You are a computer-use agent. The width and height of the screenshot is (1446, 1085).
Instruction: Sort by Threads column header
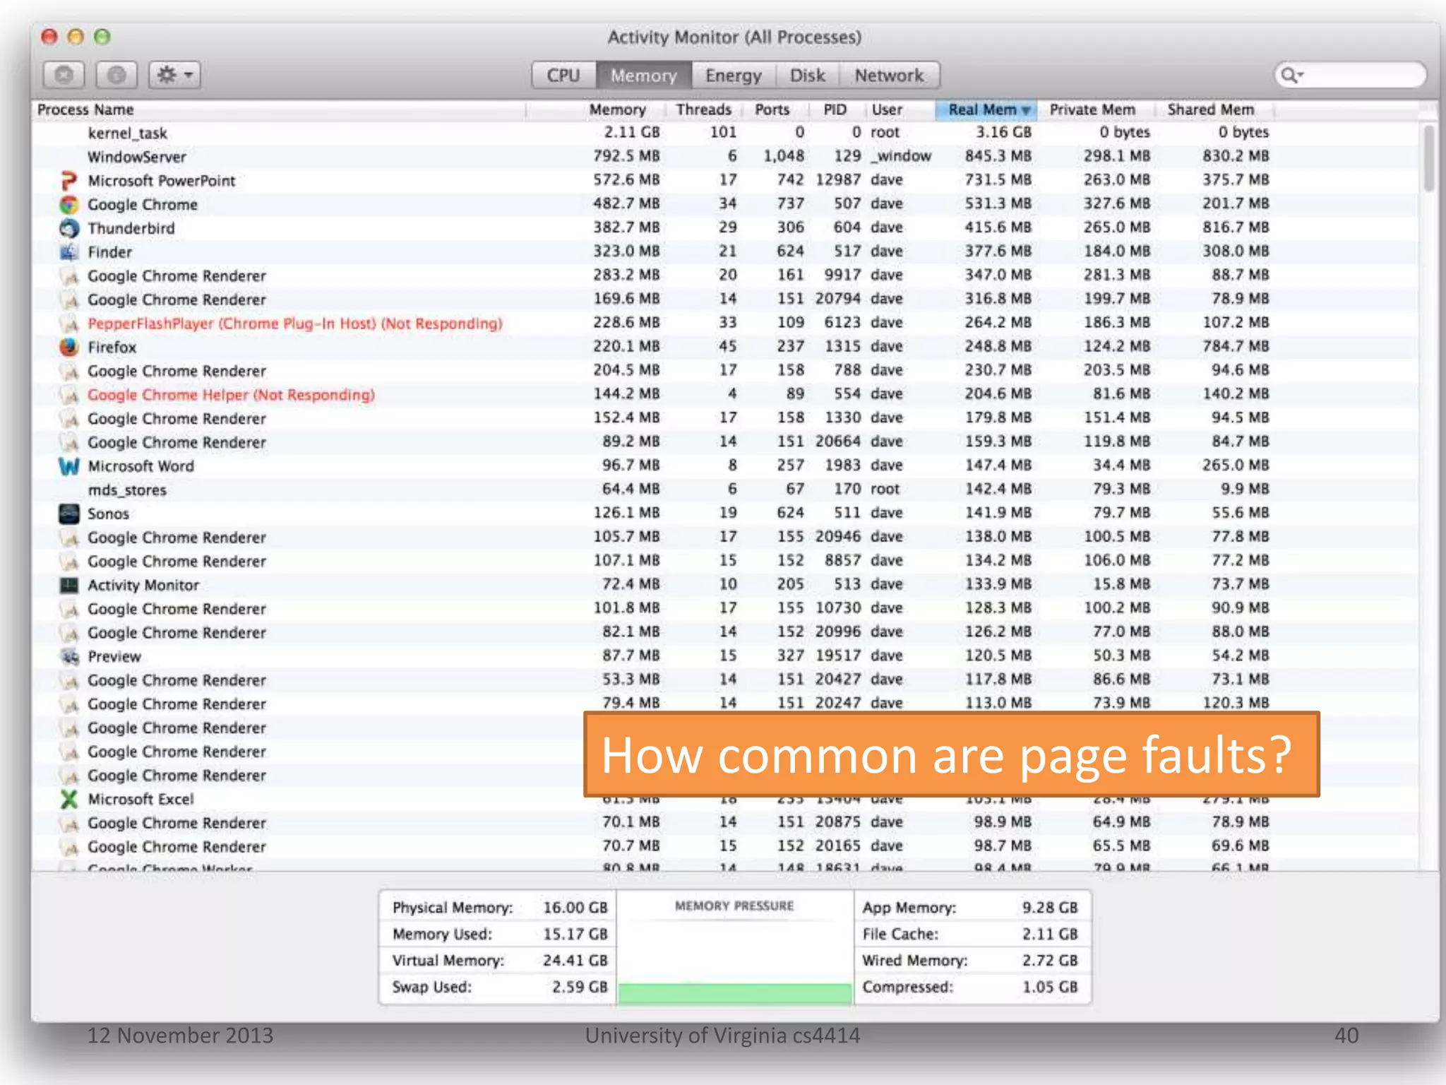(x=703, y=110)
